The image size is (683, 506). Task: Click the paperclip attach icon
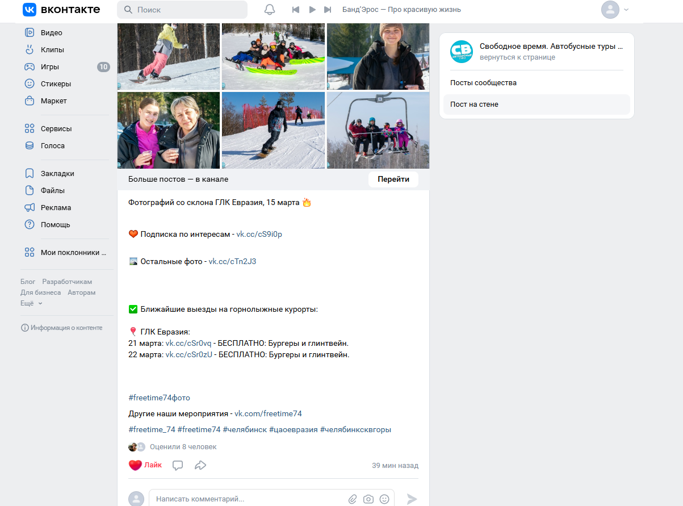pos(353,499)
